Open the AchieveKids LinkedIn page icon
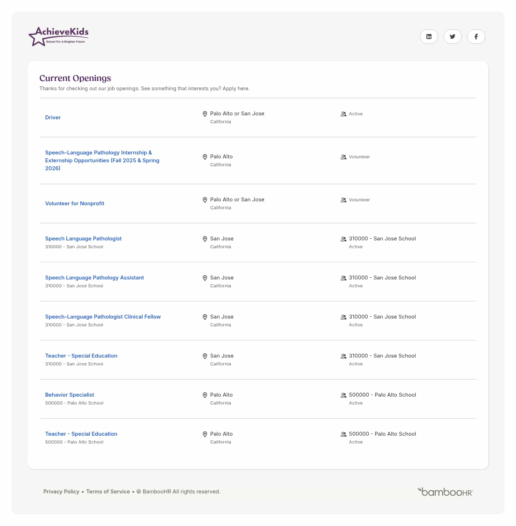Image resolution: width=516 pixels, height=526 pixels. (x=429, y=37)
